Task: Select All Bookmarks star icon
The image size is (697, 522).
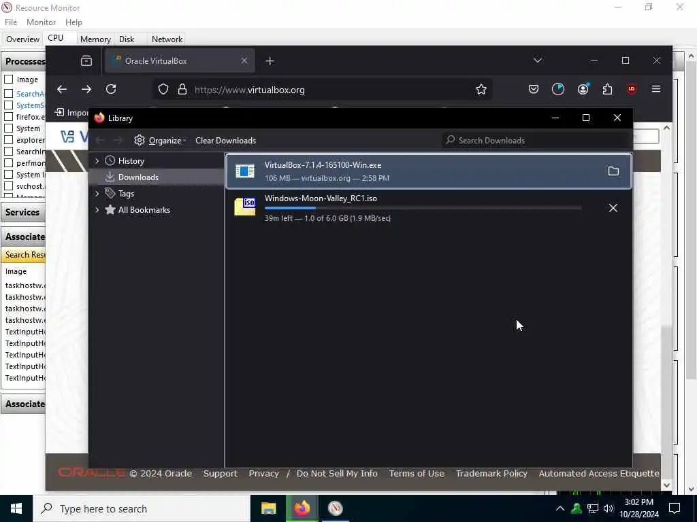Action: pyautogui.click(x=110, y=209)
